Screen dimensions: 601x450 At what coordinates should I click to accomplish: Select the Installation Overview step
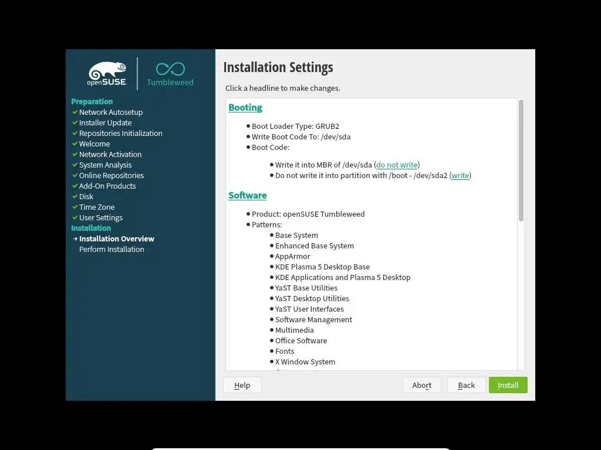(x=117, y=239)
